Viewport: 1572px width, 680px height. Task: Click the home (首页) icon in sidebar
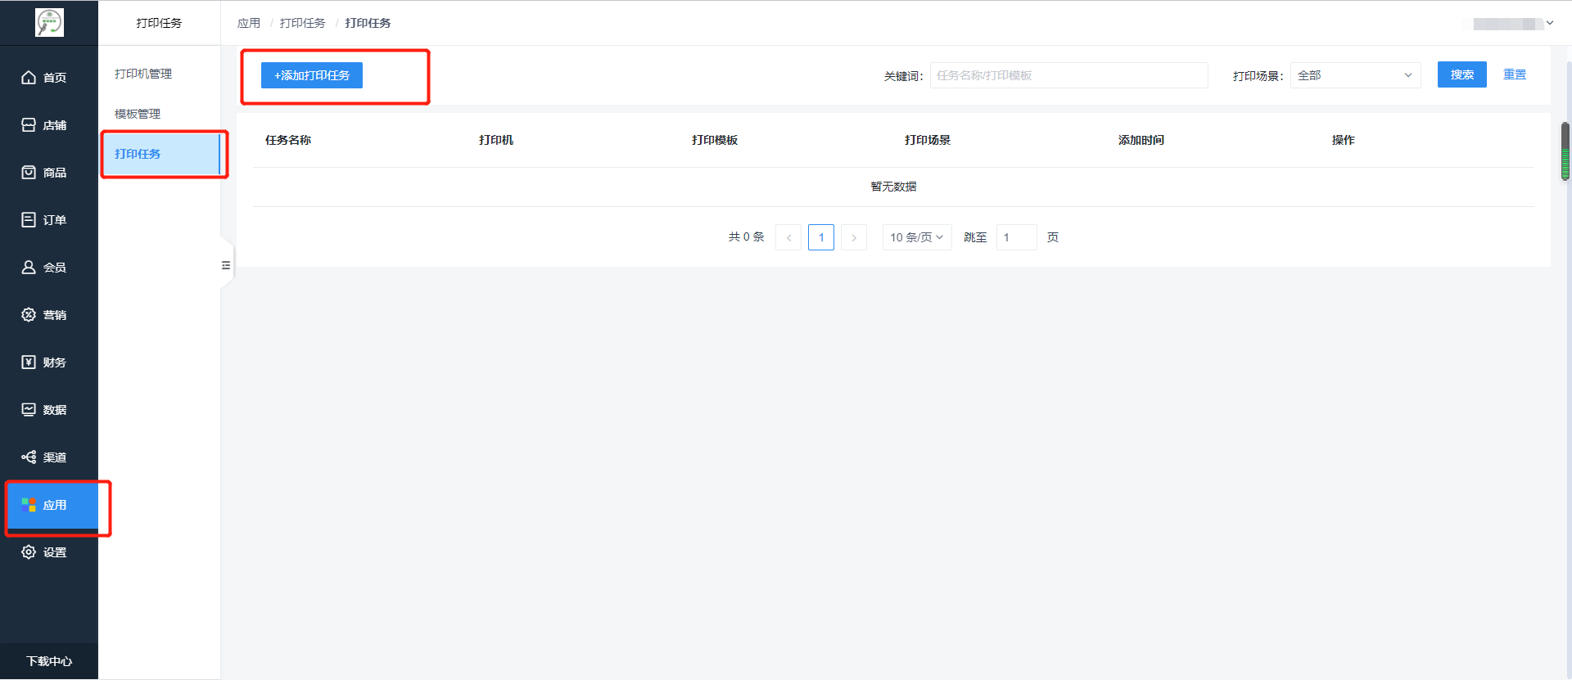point(29,78)
